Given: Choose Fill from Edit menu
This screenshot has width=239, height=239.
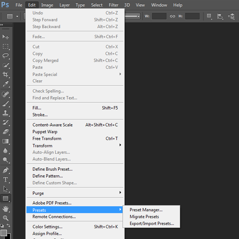Looking at the screenshot, I should coord(75,108).
